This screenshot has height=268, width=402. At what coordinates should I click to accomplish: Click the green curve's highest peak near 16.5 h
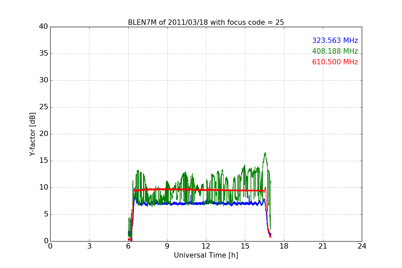pos(265,153)
